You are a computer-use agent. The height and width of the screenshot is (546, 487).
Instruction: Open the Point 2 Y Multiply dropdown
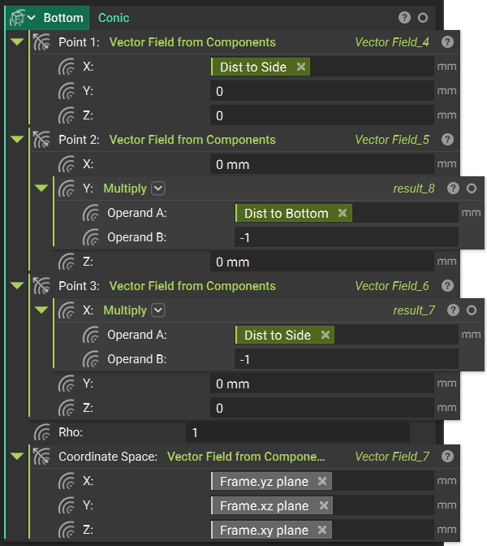tap(158, 188)
